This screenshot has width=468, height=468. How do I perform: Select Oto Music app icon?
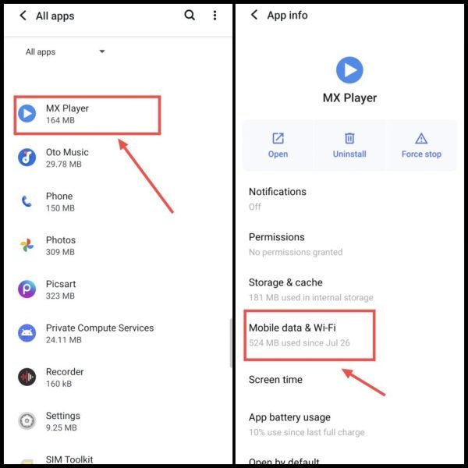pos(27,158)
